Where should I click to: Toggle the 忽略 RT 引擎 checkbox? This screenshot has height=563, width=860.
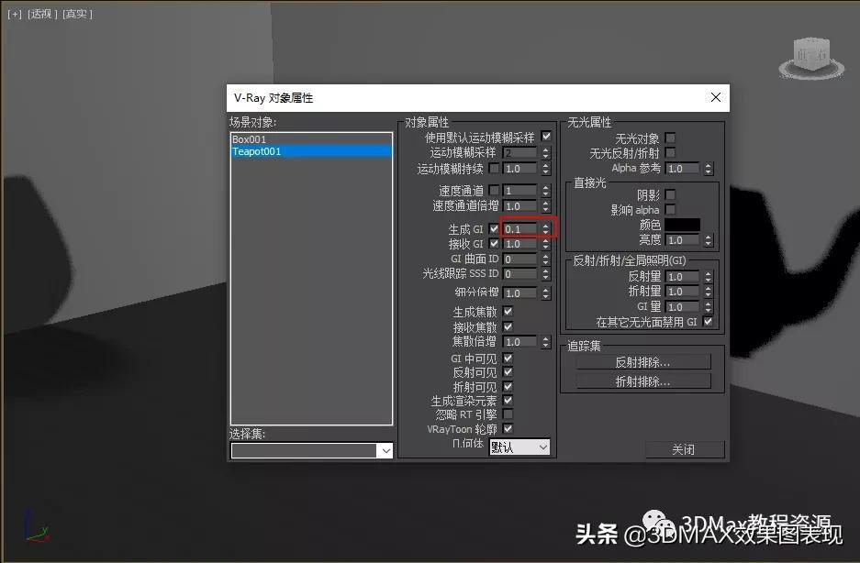(x=508, y=414)
